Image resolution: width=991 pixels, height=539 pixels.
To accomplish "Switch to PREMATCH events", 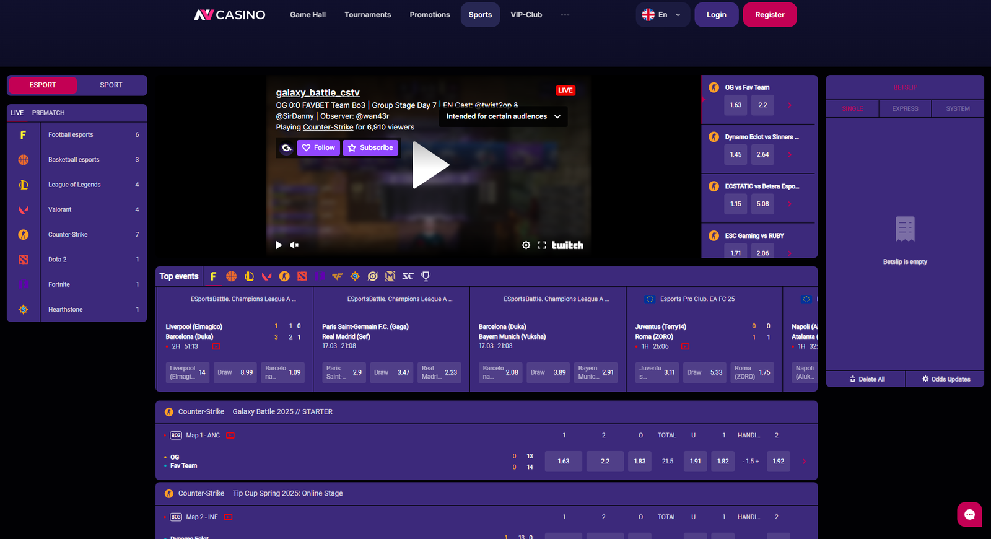I will pos(48,113).
